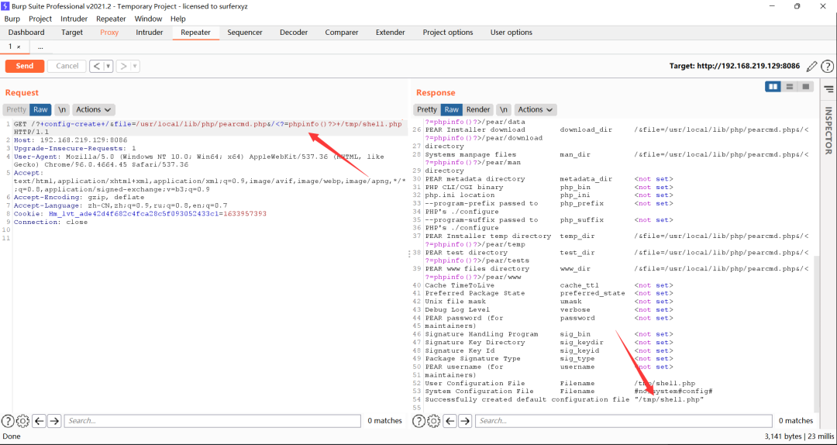Click 'Successfully created default configuration file' line

tap(565, 399)
